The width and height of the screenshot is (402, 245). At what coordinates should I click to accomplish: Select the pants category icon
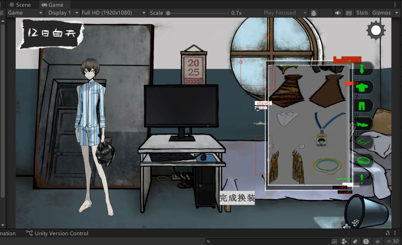(x=361, y=106)
